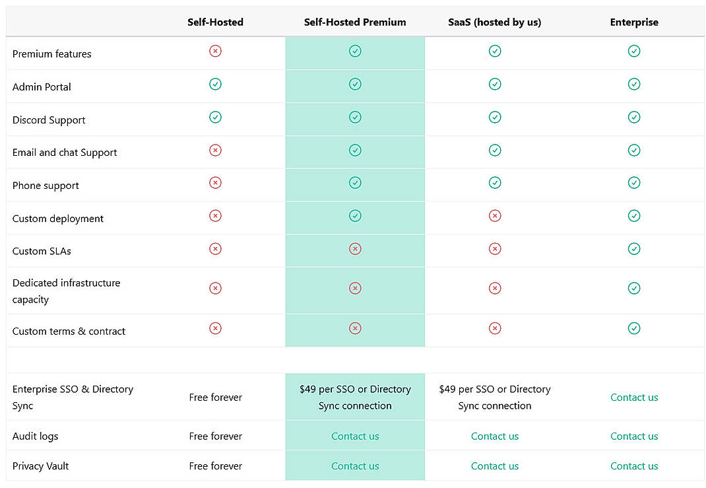Image resolution: width=706 pixels, height=488 pixels.
Task: Select the Phone support red cross under Self-Hosted
Action: coord(215,183)
